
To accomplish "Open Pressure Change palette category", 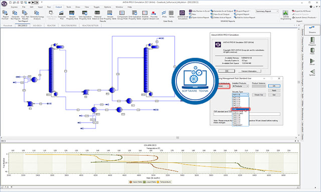I will tap(302, 44).
